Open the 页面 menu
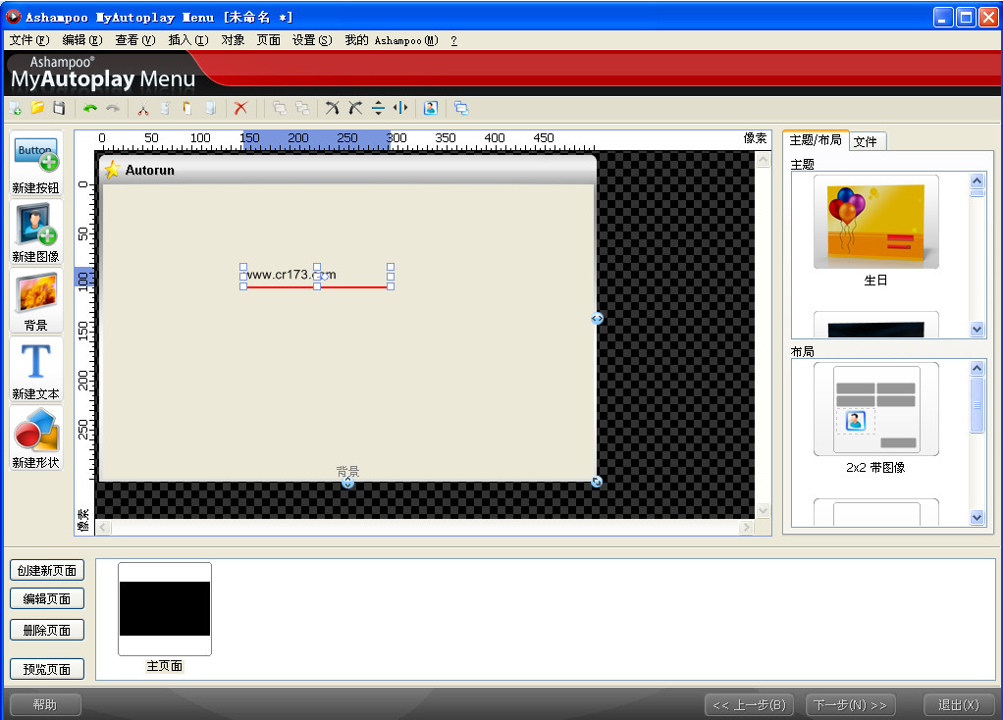Screen dimensions: 1003x720 click(x=269, y=40)
